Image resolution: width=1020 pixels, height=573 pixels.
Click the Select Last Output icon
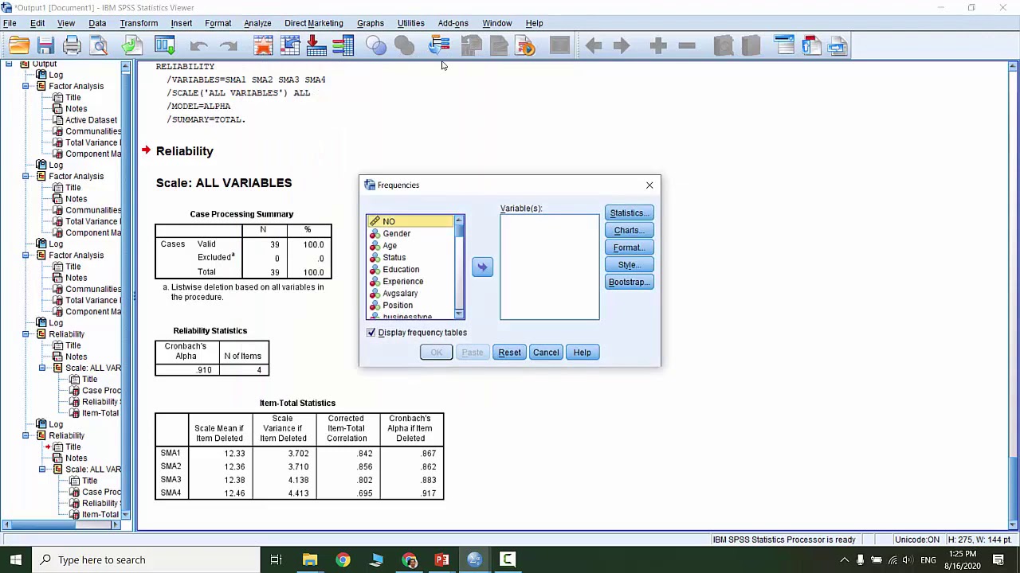(x=439, y=46)
